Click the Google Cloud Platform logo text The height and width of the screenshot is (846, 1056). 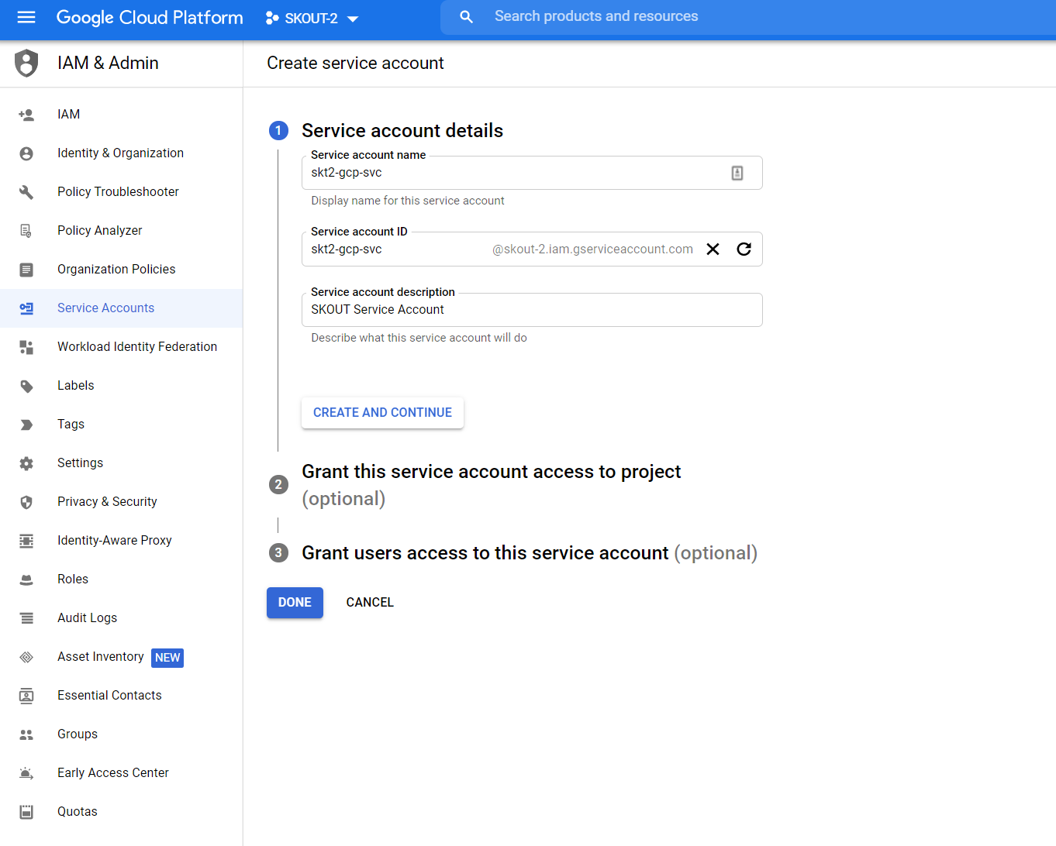point(150,17)
